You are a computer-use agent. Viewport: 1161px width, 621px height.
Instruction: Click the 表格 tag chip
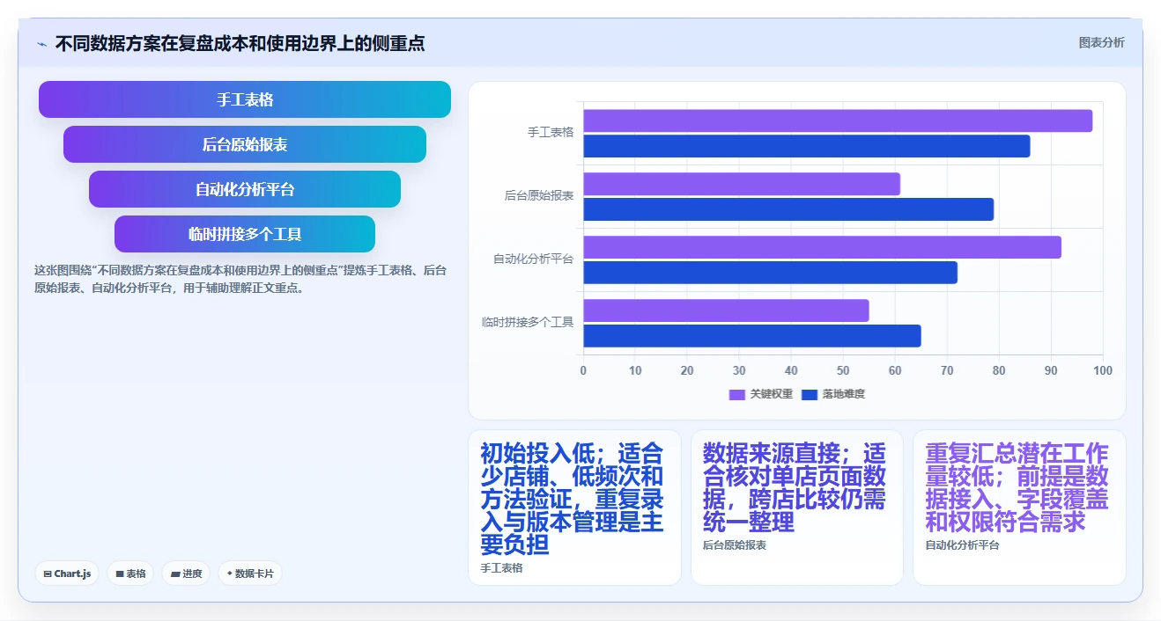click(x=130, y=574)
